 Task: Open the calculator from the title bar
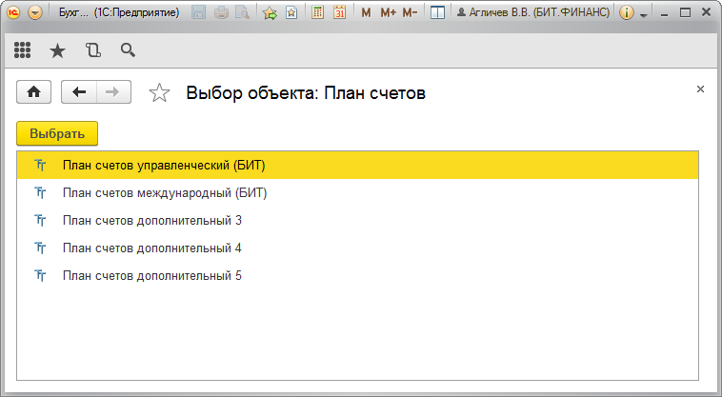coord(317,13)
